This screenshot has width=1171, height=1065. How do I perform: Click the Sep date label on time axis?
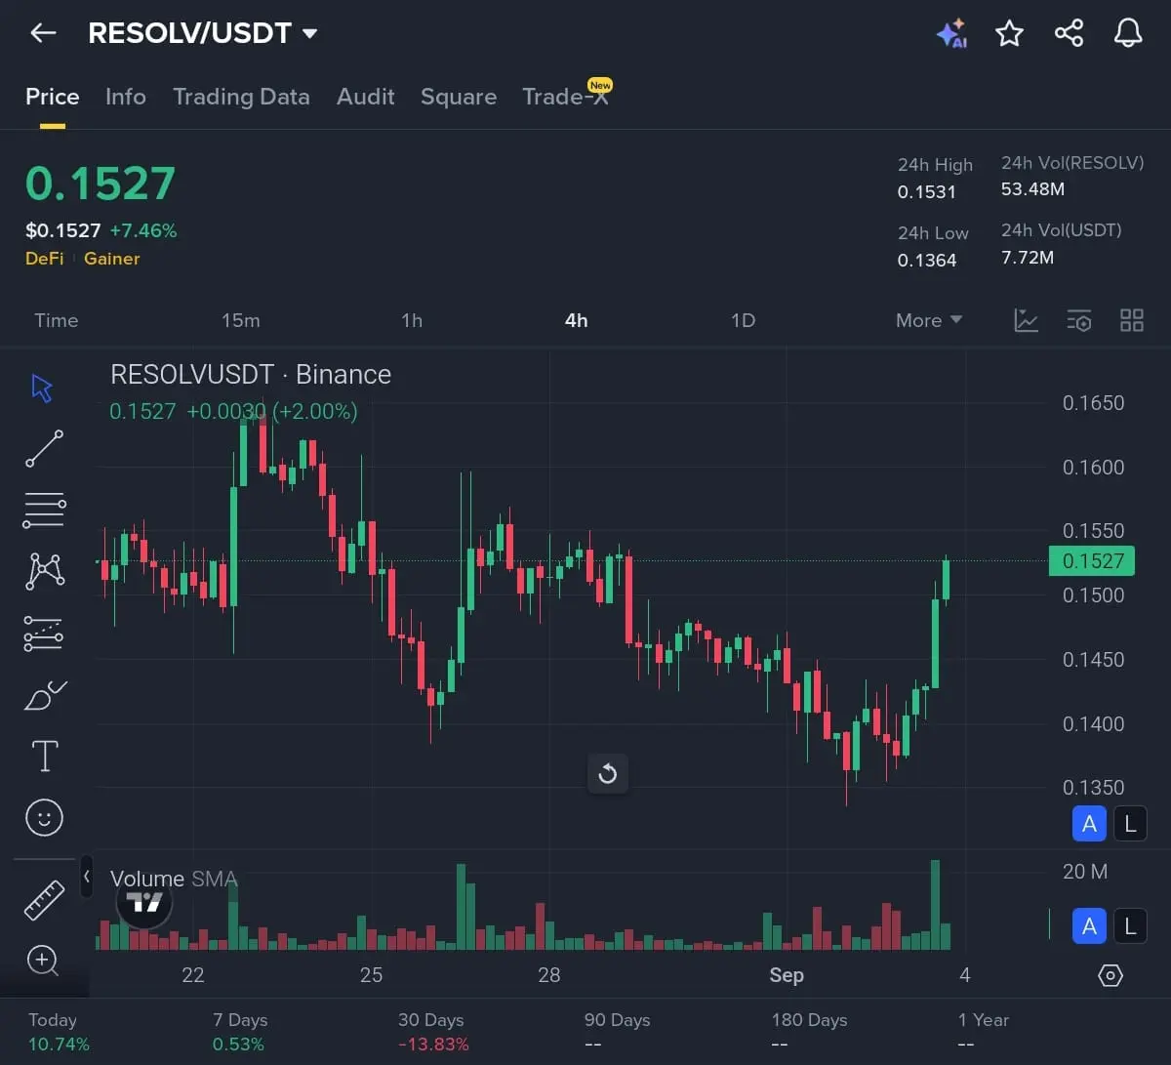pos(787,975)
